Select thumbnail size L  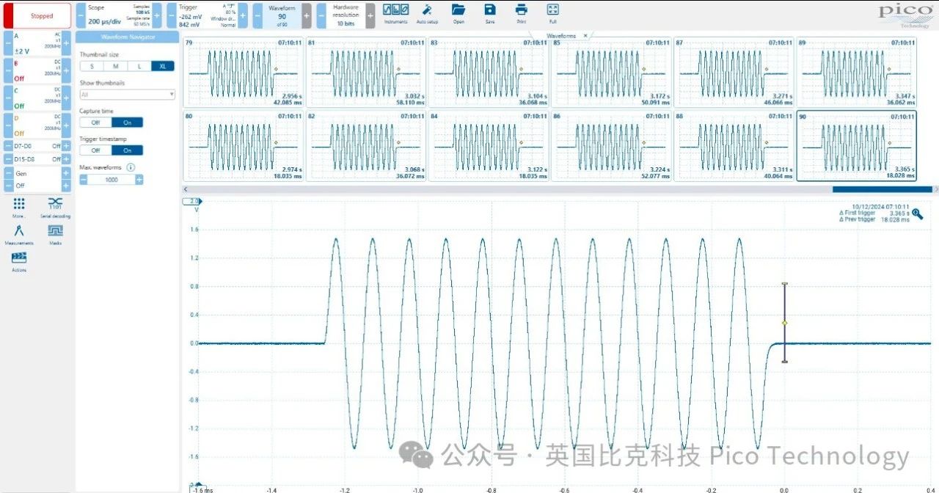pos(139,66)
